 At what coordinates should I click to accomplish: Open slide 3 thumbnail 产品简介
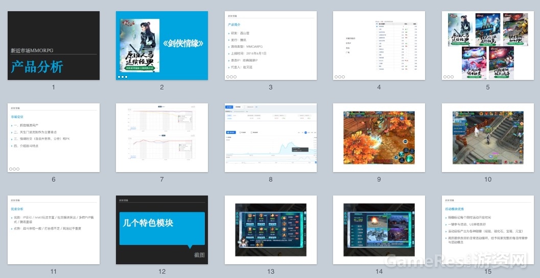(271, 46)
